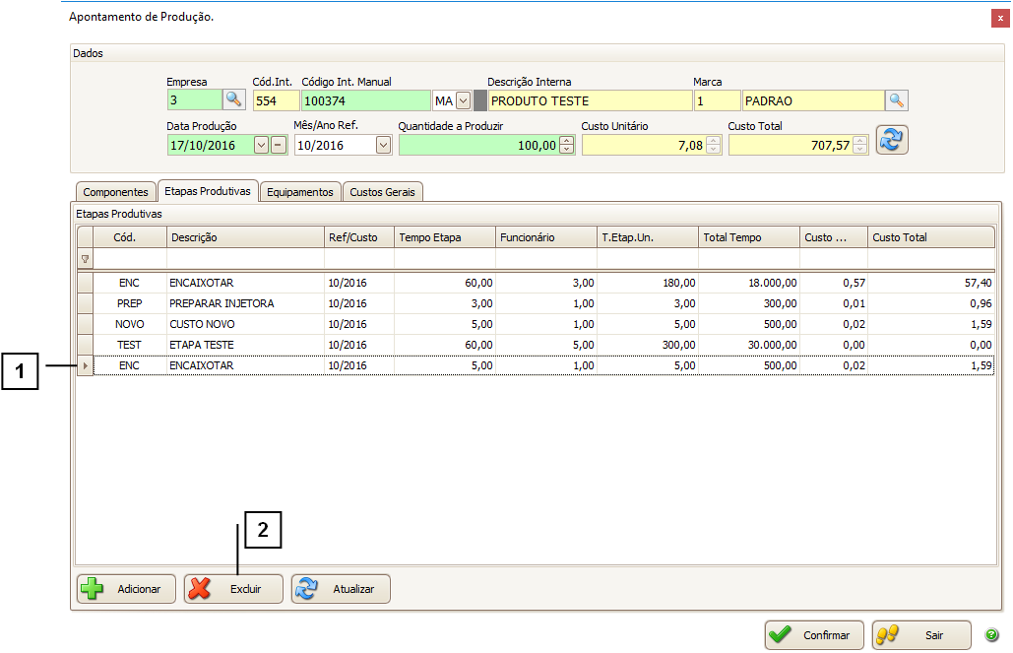Image resolution: width=1013 pixels, height=653 pixels.
Task: Click the Quantidade a Produzir spinner arrows
Action: tap(567, 145)
